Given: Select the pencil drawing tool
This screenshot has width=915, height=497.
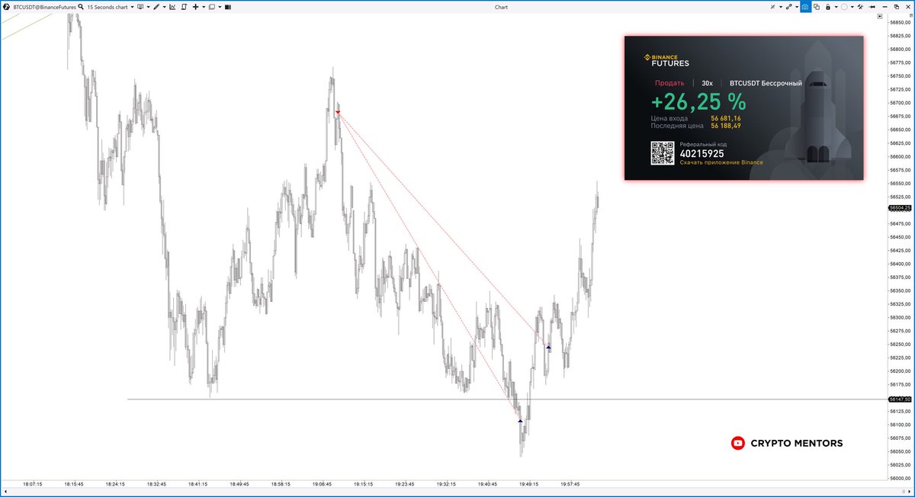Looking at the screenshot, I should 156,7.
